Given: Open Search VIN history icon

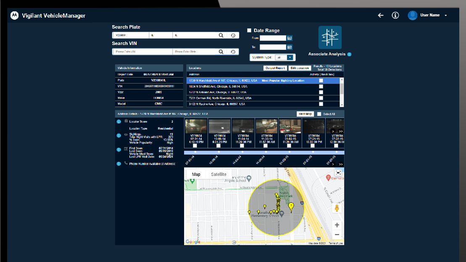Looking at the screenshot, I should coord(233,52).
